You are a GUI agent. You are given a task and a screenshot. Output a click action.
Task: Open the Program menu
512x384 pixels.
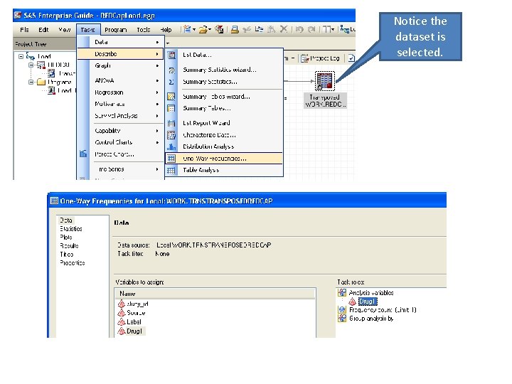116,30
